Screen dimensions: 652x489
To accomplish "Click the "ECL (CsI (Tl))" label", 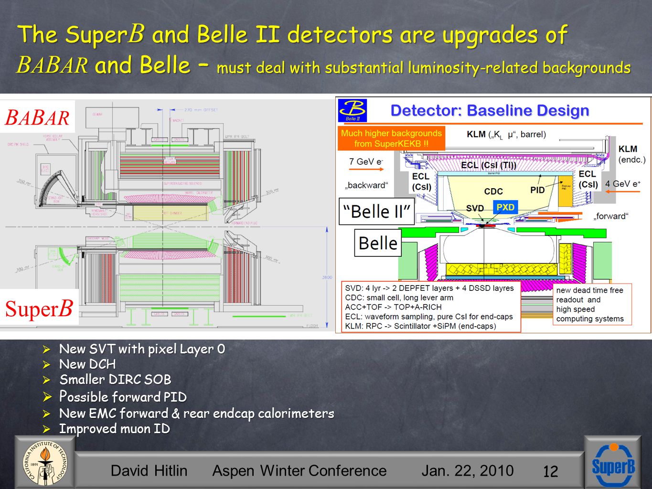I will pyautogui.click(x=489, y=165).
